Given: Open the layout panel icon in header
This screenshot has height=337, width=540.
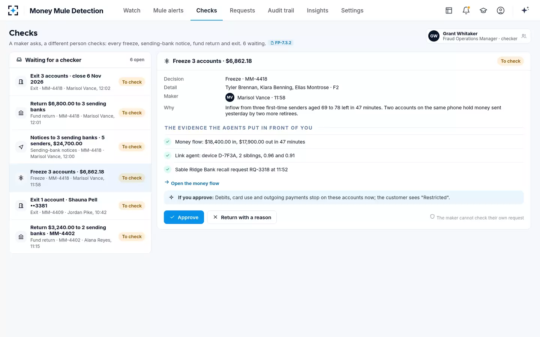Looking at the screenshot, I should [449, 10].
